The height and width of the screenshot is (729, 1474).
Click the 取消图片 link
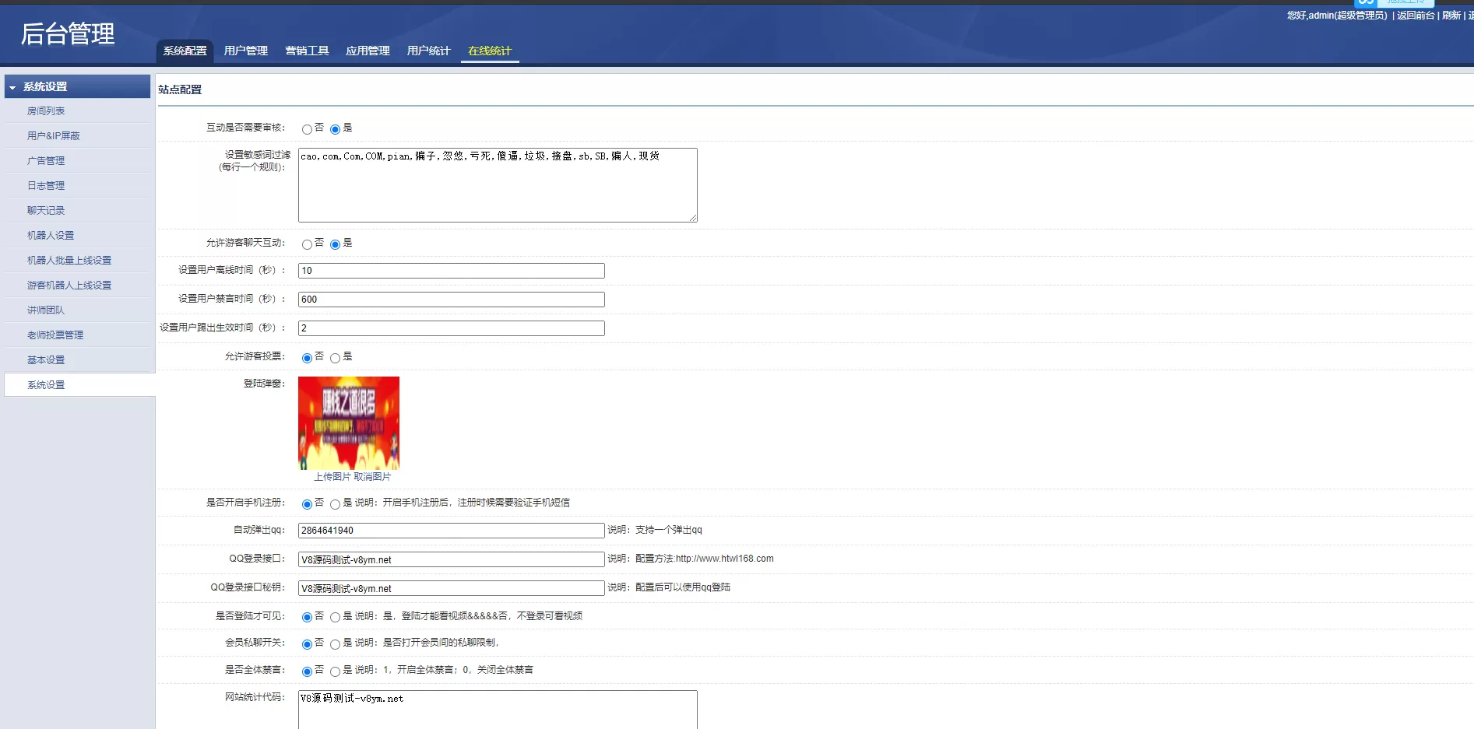(x=372, y=477)
